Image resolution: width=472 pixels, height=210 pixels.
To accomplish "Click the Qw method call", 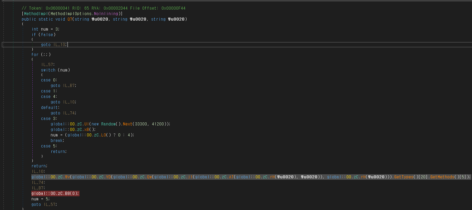I will [x=149, y=177].
